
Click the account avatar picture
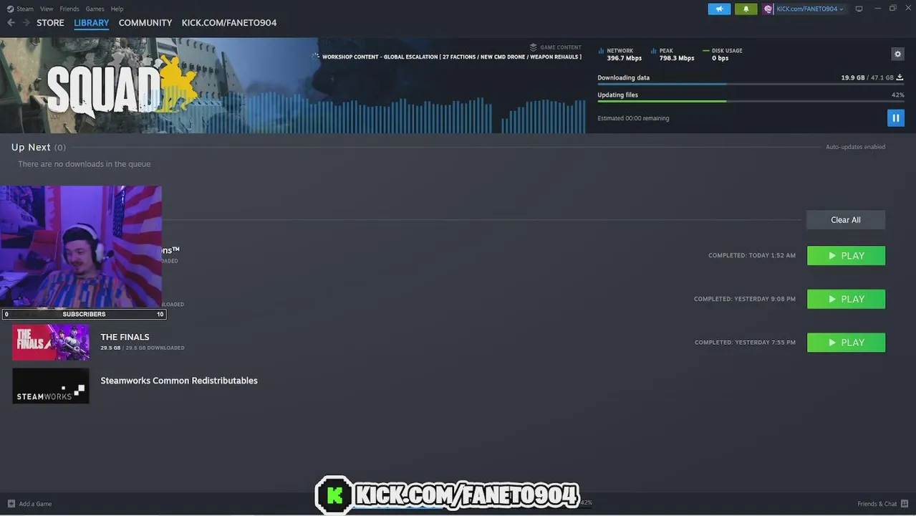click(768, 9)
